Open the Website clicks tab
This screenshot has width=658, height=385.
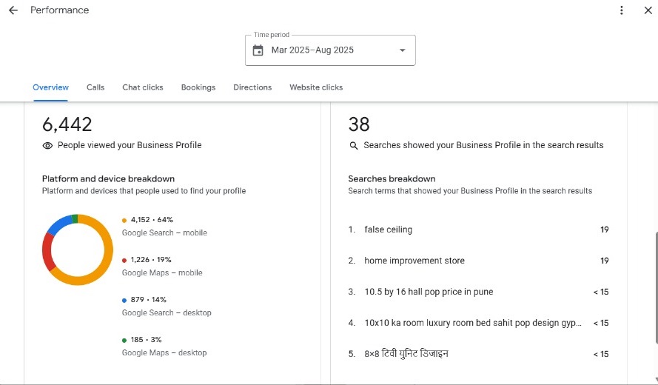click(x=316, y=87)
